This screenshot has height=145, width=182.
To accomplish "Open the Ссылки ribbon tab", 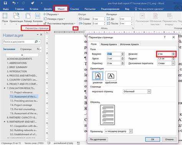I will pos(74,9).
